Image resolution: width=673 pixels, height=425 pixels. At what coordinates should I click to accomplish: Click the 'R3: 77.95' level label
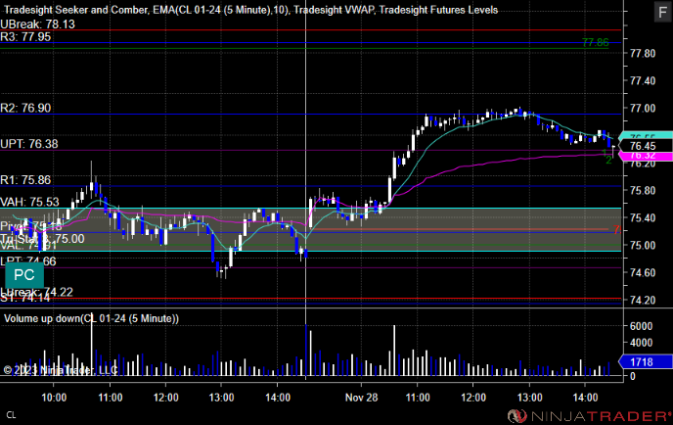[25, 37]
